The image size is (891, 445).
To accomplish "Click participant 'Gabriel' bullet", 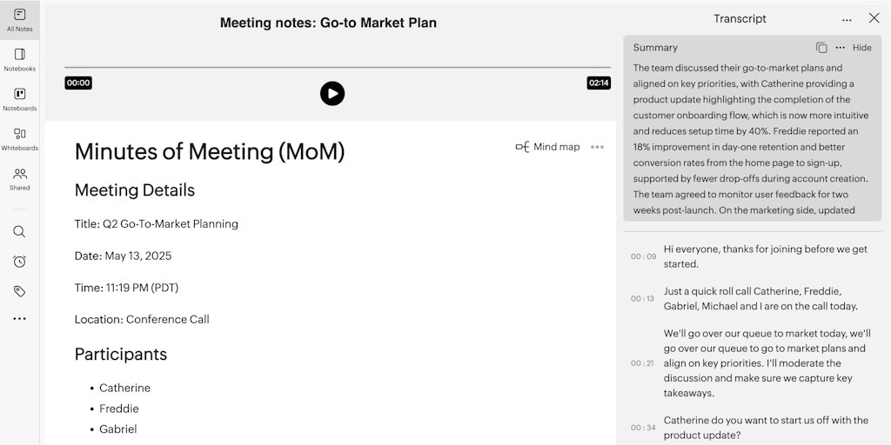I will click(x=117, y=429).
